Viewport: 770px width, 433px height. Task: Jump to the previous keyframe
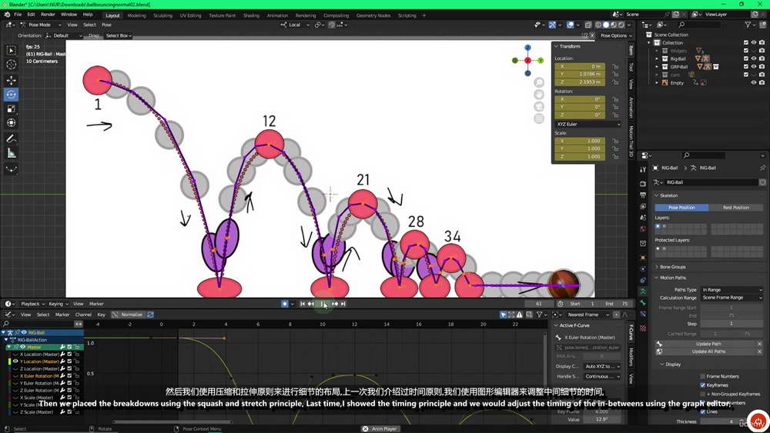coord(311,304)
